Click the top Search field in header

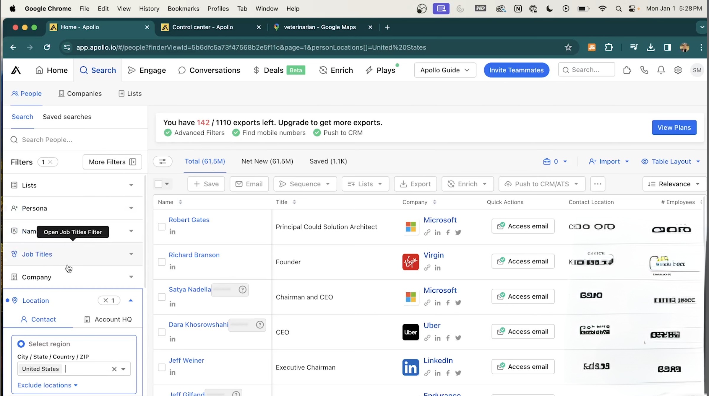pos(586,70)
